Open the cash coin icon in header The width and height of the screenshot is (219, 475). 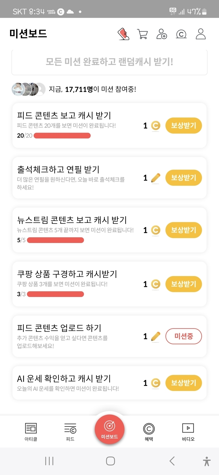181,34
